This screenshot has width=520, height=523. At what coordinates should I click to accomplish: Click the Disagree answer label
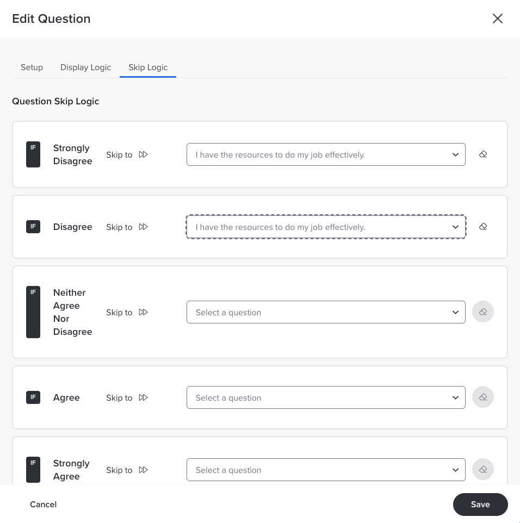pos(72,227)
